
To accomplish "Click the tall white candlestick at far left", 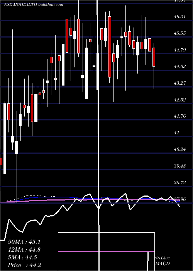I will pyautogui.click(x=5, y=139).
